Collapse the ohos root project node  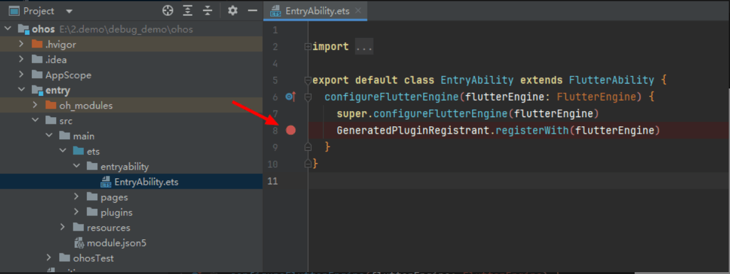(x=8, y=29)
